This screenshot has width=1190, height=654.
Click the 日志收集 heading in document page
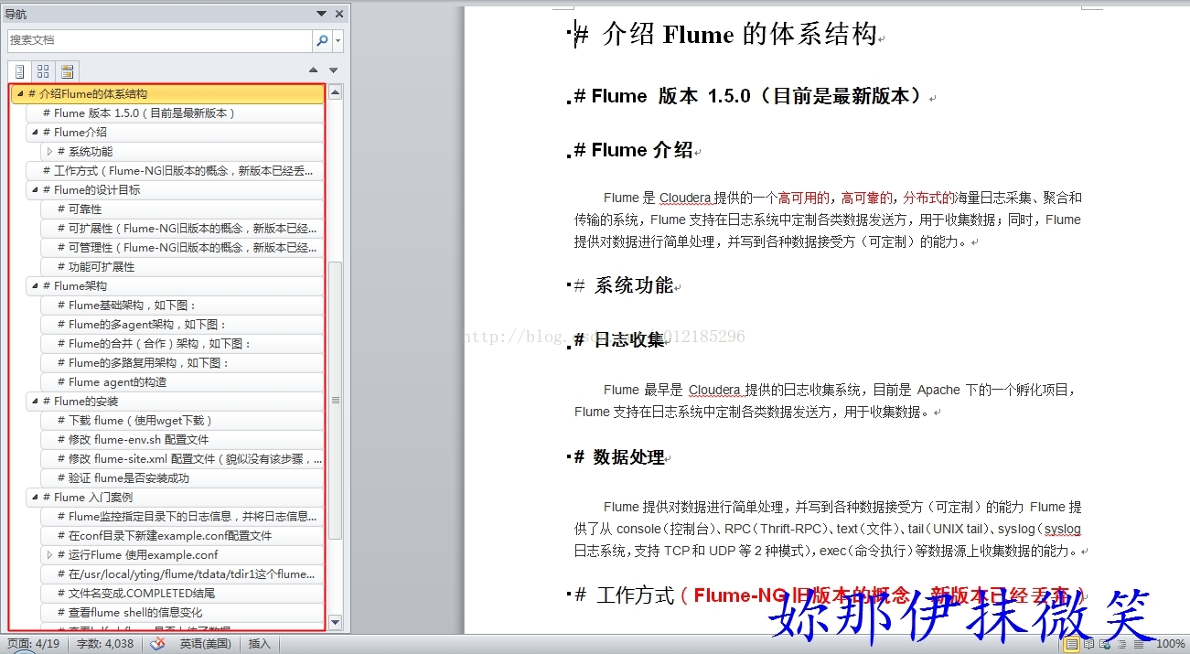click(x=629, y=340)
